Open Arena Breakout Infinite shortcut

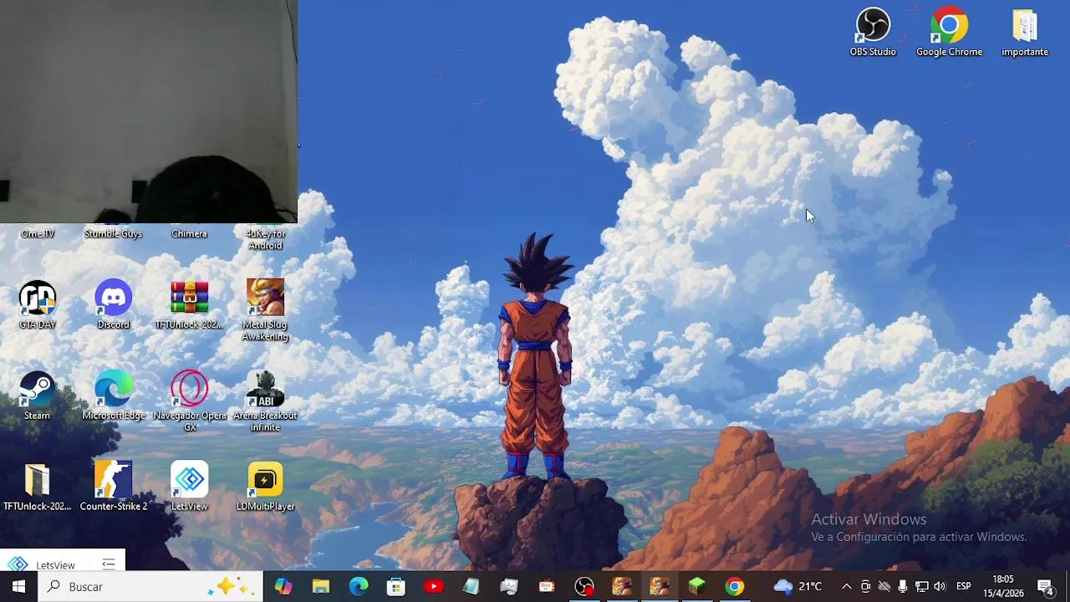(x=265, y=401)
